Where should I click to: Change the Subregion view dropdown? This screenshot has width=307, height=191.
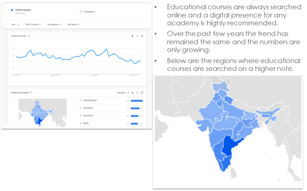pos(123,93)
